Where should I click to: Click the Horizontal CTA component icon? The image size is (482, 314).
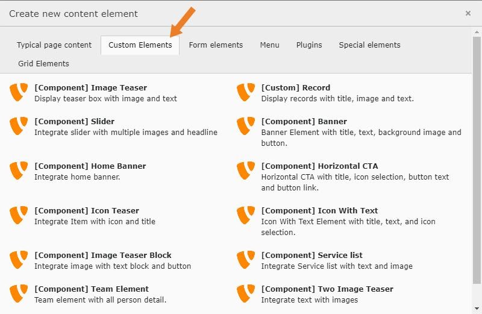[246, 171]
